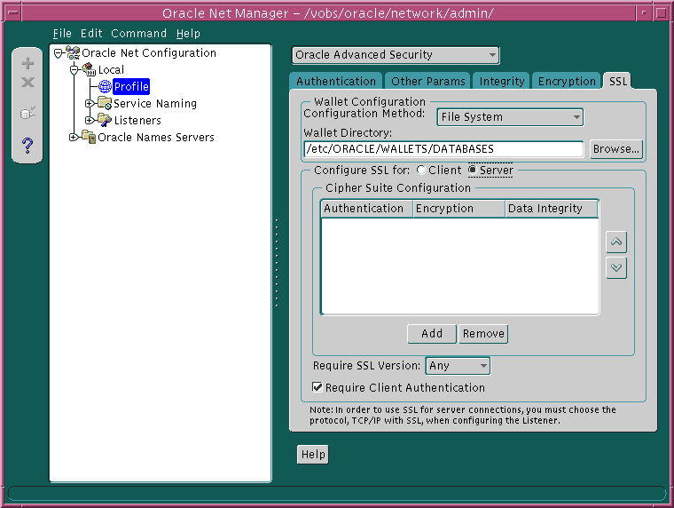Open the window menu button in title bar
This screenshot has width=674, height=508.
point(13,13)
